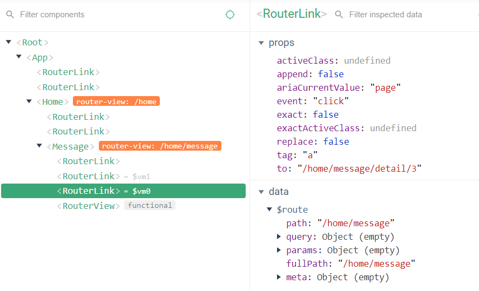This screenshot has height=291, width=479.
Task: Select the RouterView functional component
Action: click(89, 206)
